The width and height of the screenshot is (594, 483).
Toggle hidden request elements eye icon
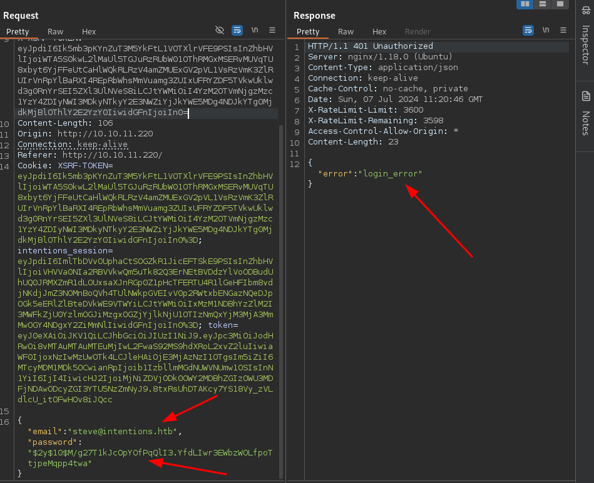pyautogui.click(x=220, y=30)
